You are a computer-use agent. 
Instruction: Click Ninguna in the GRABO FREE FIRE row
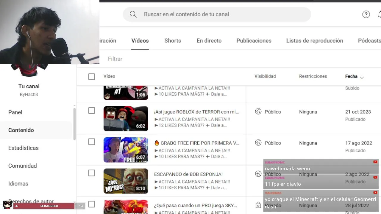coord(308,143)
